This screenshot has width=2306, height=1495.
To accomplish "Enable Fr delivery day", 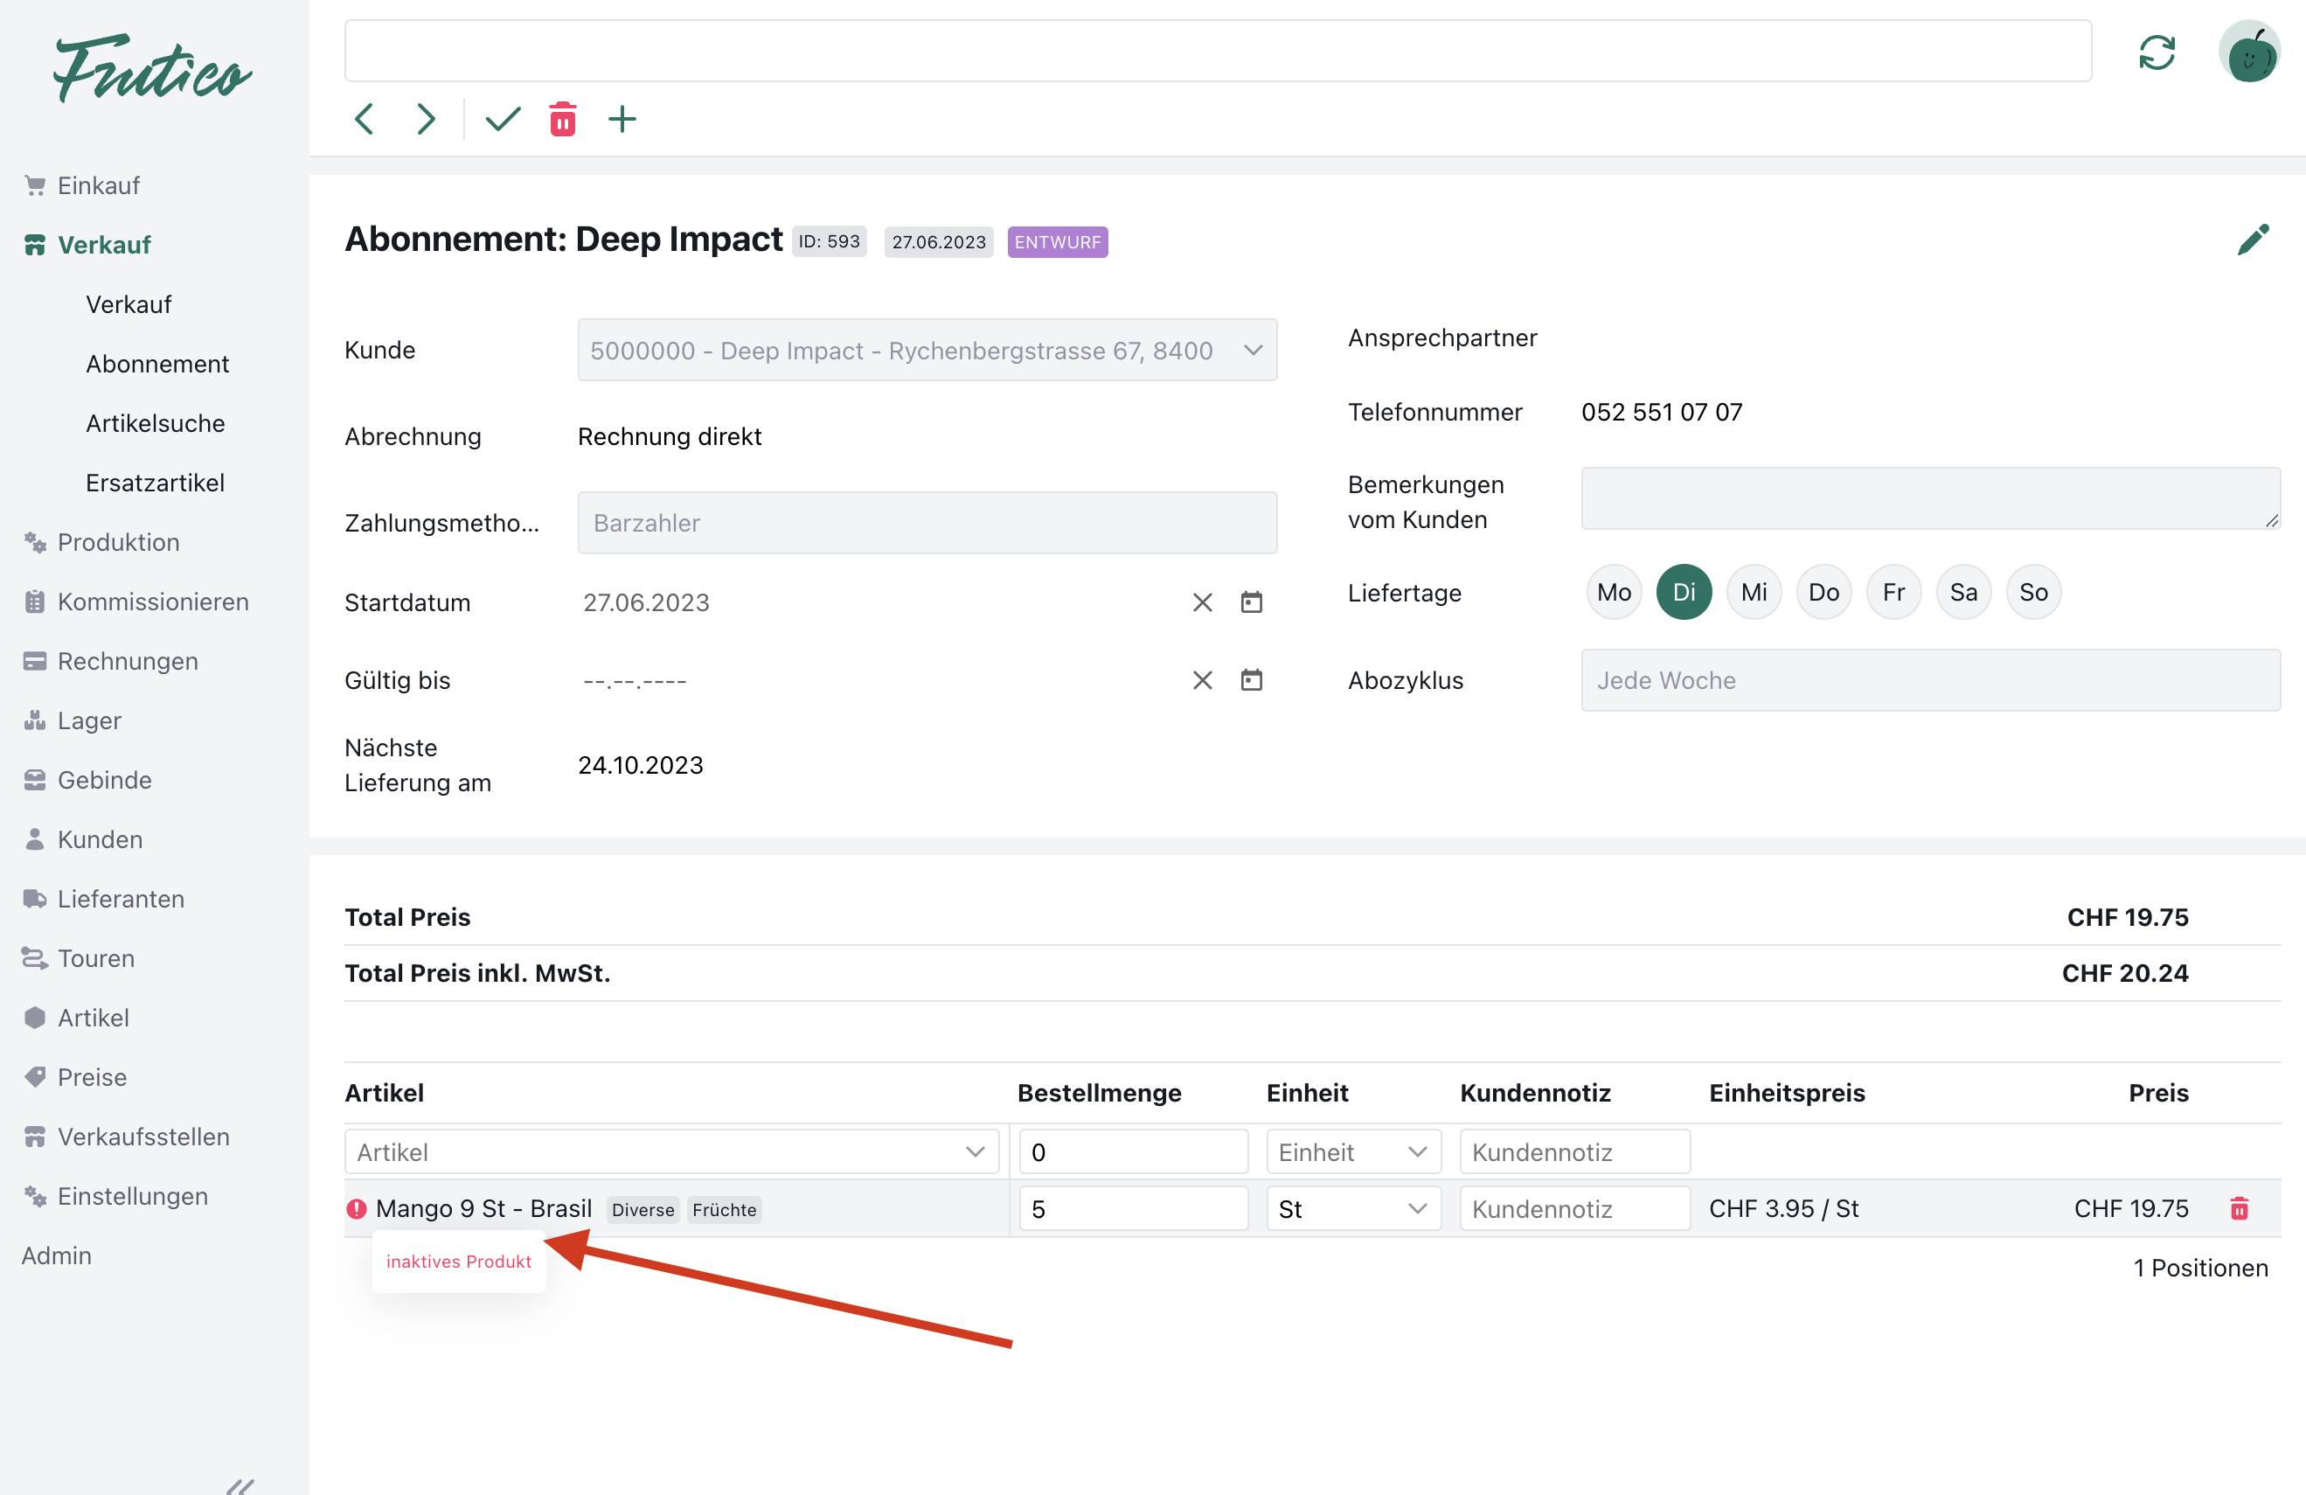I will click(1893, 592).
